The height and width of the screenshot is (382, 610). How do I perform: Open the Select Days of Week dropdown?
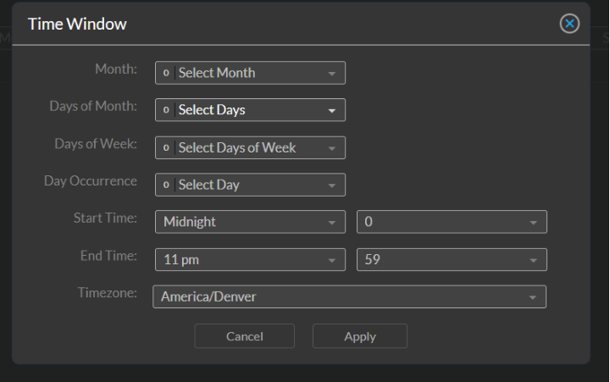click(x=250, y=147)
